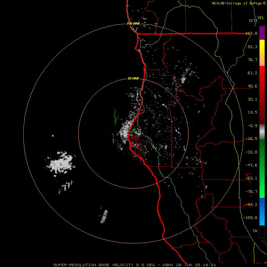Click the 107.8 legend value
Screen dimensions: 267x267
point(251,34)
